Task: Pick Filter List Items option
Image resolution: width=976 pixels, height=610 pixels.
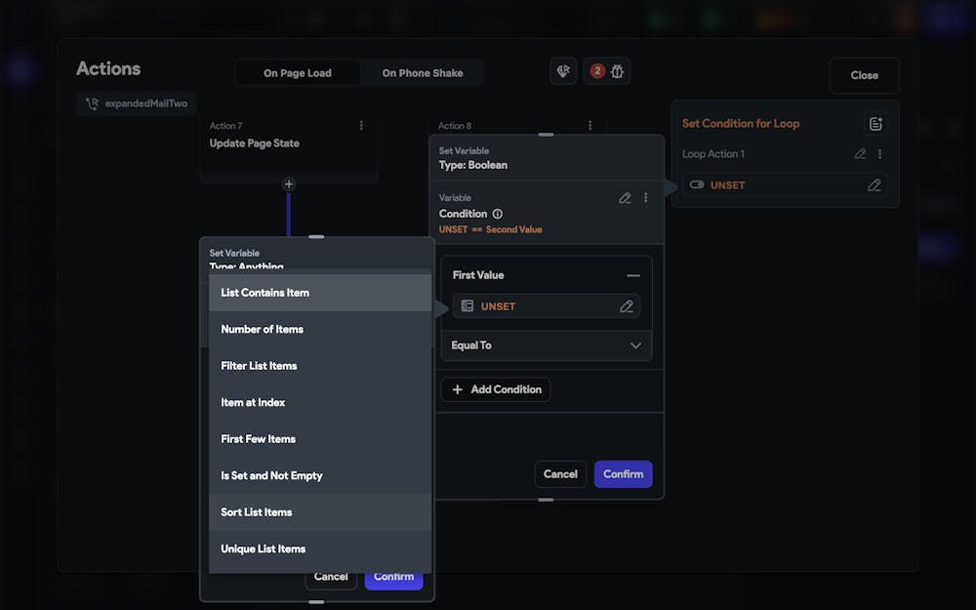Action: coord(320,366)
